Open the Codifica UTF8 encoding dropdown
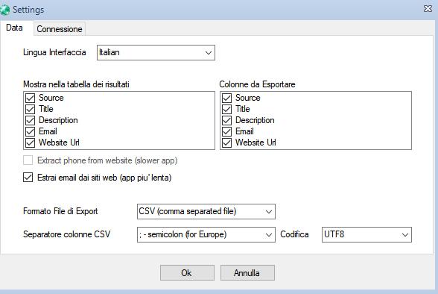 pos(366,234)
